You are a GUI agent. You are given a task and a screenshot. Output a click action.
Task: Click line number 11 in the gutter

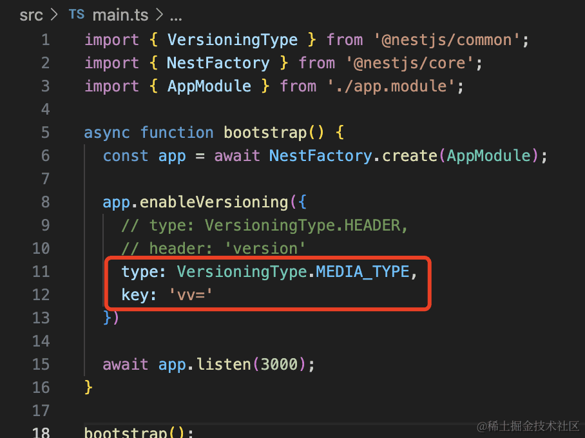[41, 272]
